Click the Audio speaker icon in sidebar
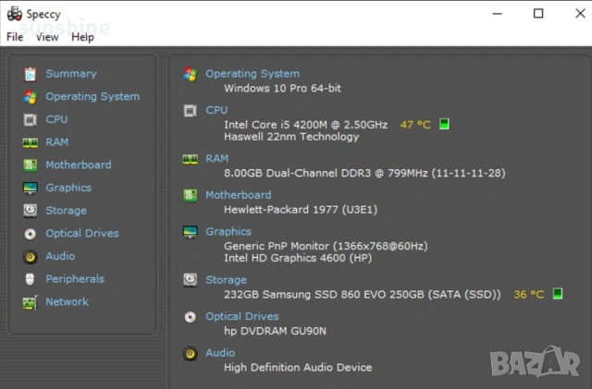Viewport: 592px width, 389px height. tap(30, 256)
